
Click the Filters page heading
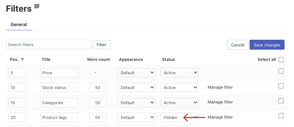(x=19, y=8)
